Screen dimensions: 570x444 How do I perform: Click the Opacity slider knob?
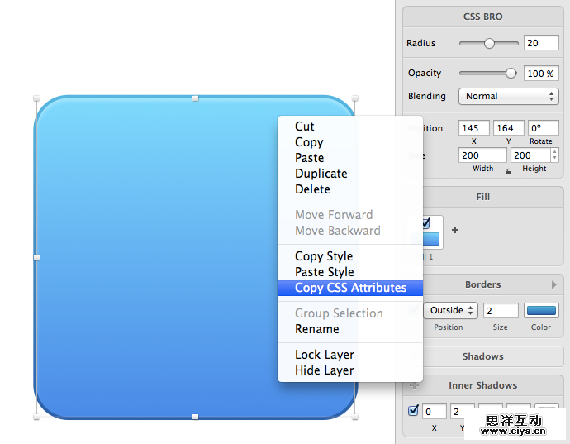[x=511, y=73]
